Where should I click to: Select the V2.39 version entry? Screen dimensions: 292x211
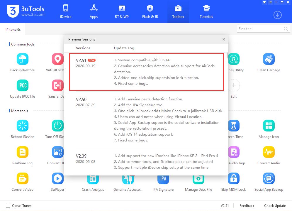tap(81, 156)
